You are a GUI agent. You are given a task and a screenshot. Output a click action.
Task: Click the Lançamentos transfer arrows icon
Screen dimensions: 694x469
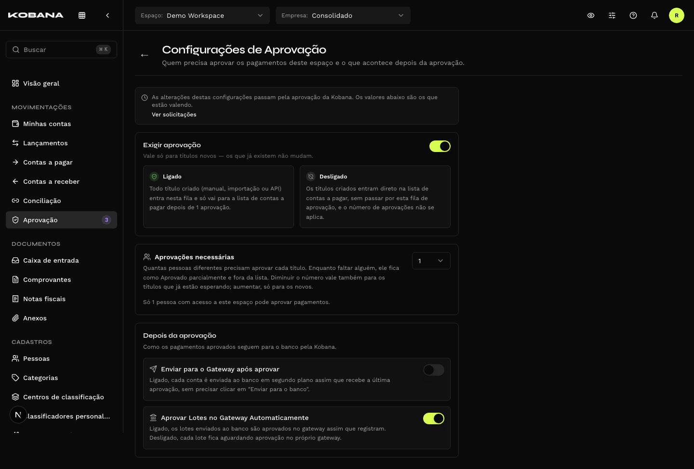15,143
